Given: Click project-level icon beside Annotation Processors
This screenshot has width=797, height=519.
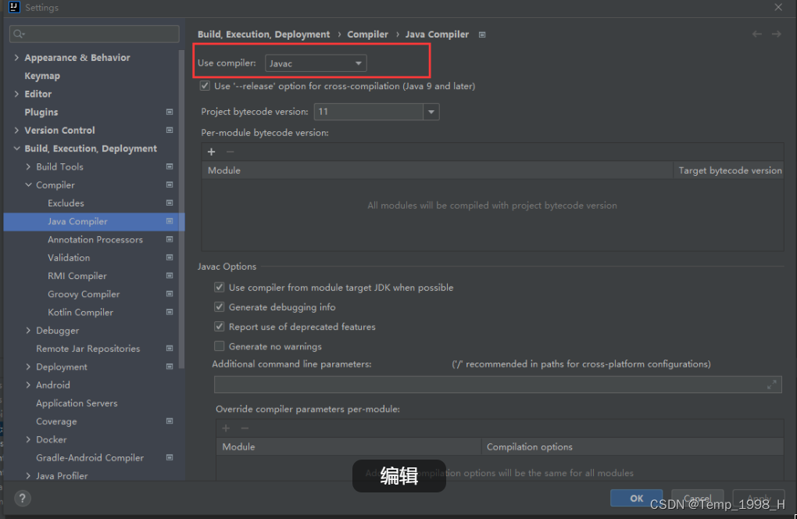Looking at the screenshot, I should pyautogui.click(x=170, y=239).
